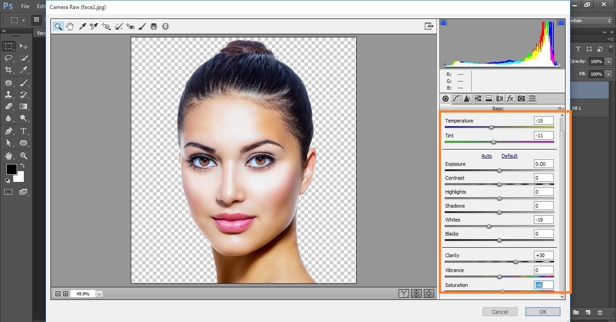616x322 pixels.
Task: Open the layer Opacity dropdown arrow
Action: pyautogui.click(x=609, y=61)
